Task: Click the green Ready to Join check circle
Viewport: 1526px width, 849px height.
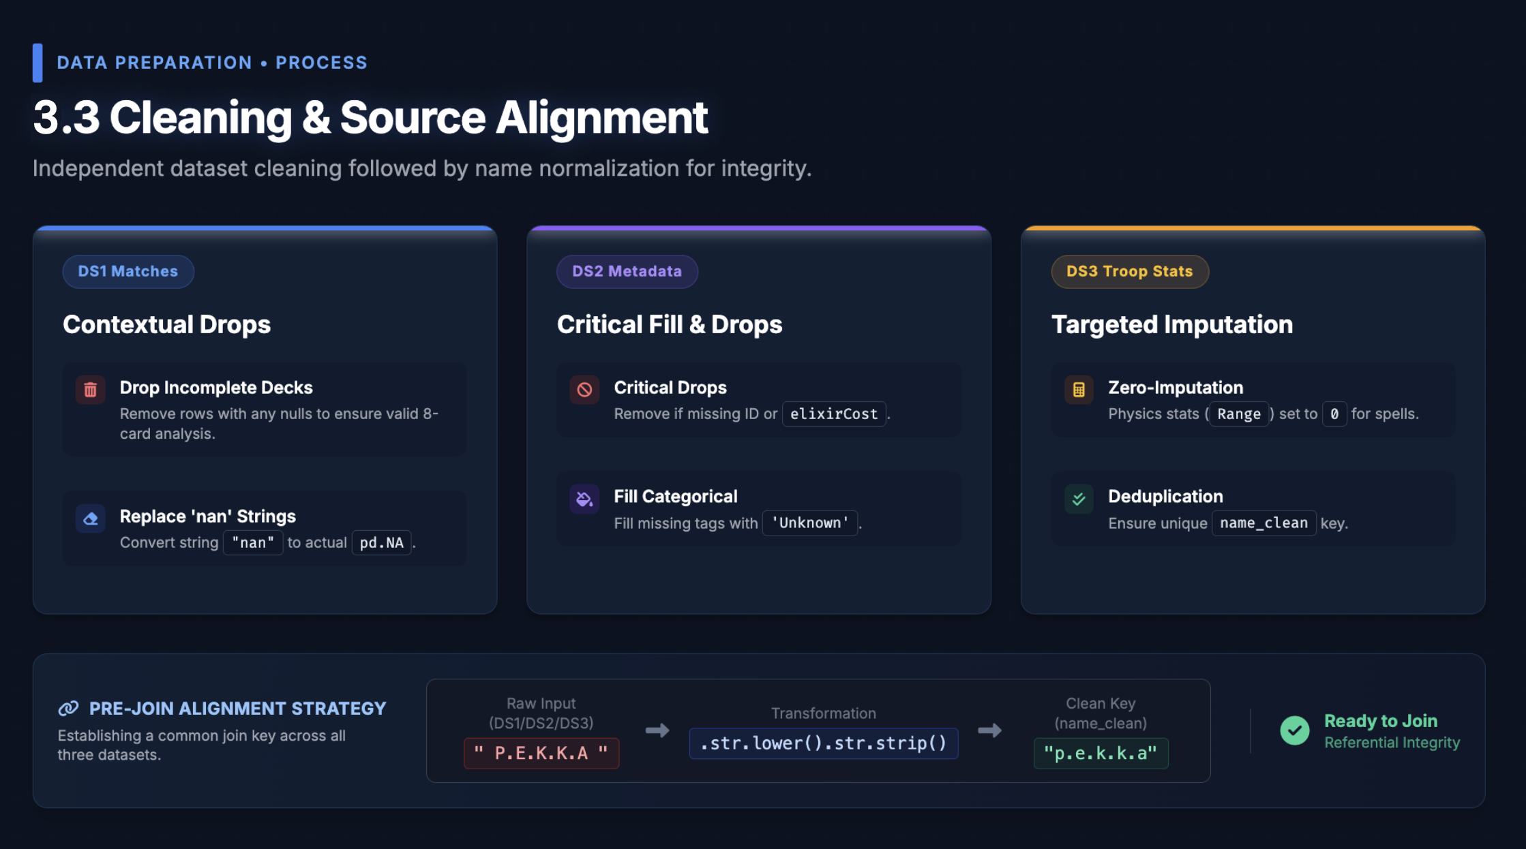Action: coord(1294,730)
